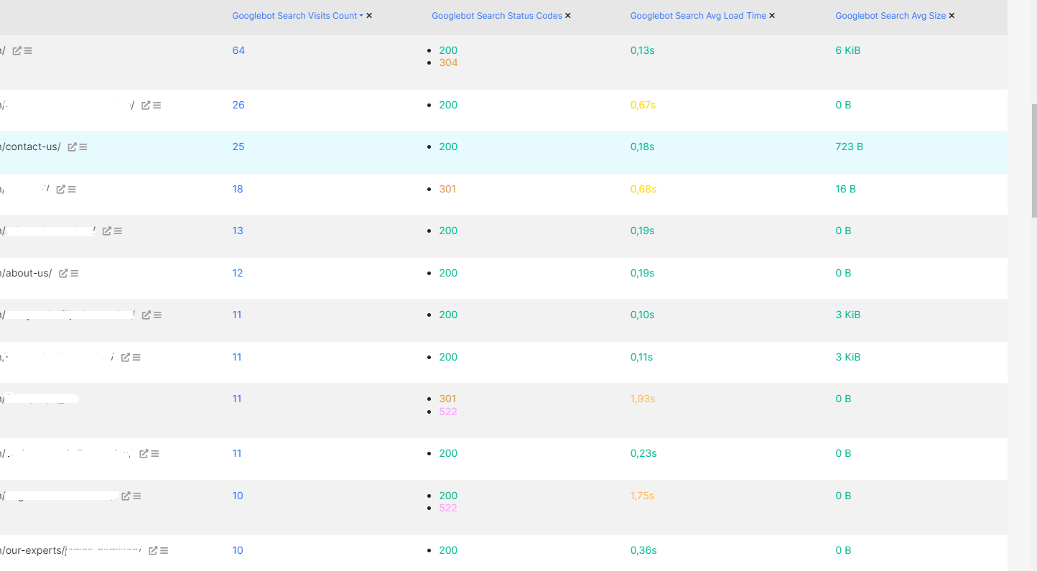
Task: Open external link icon in 0,10s row
Action: (x=146, y=315)
